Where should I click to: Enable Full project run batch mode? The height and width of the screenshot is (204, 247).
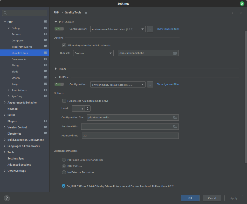64,101
